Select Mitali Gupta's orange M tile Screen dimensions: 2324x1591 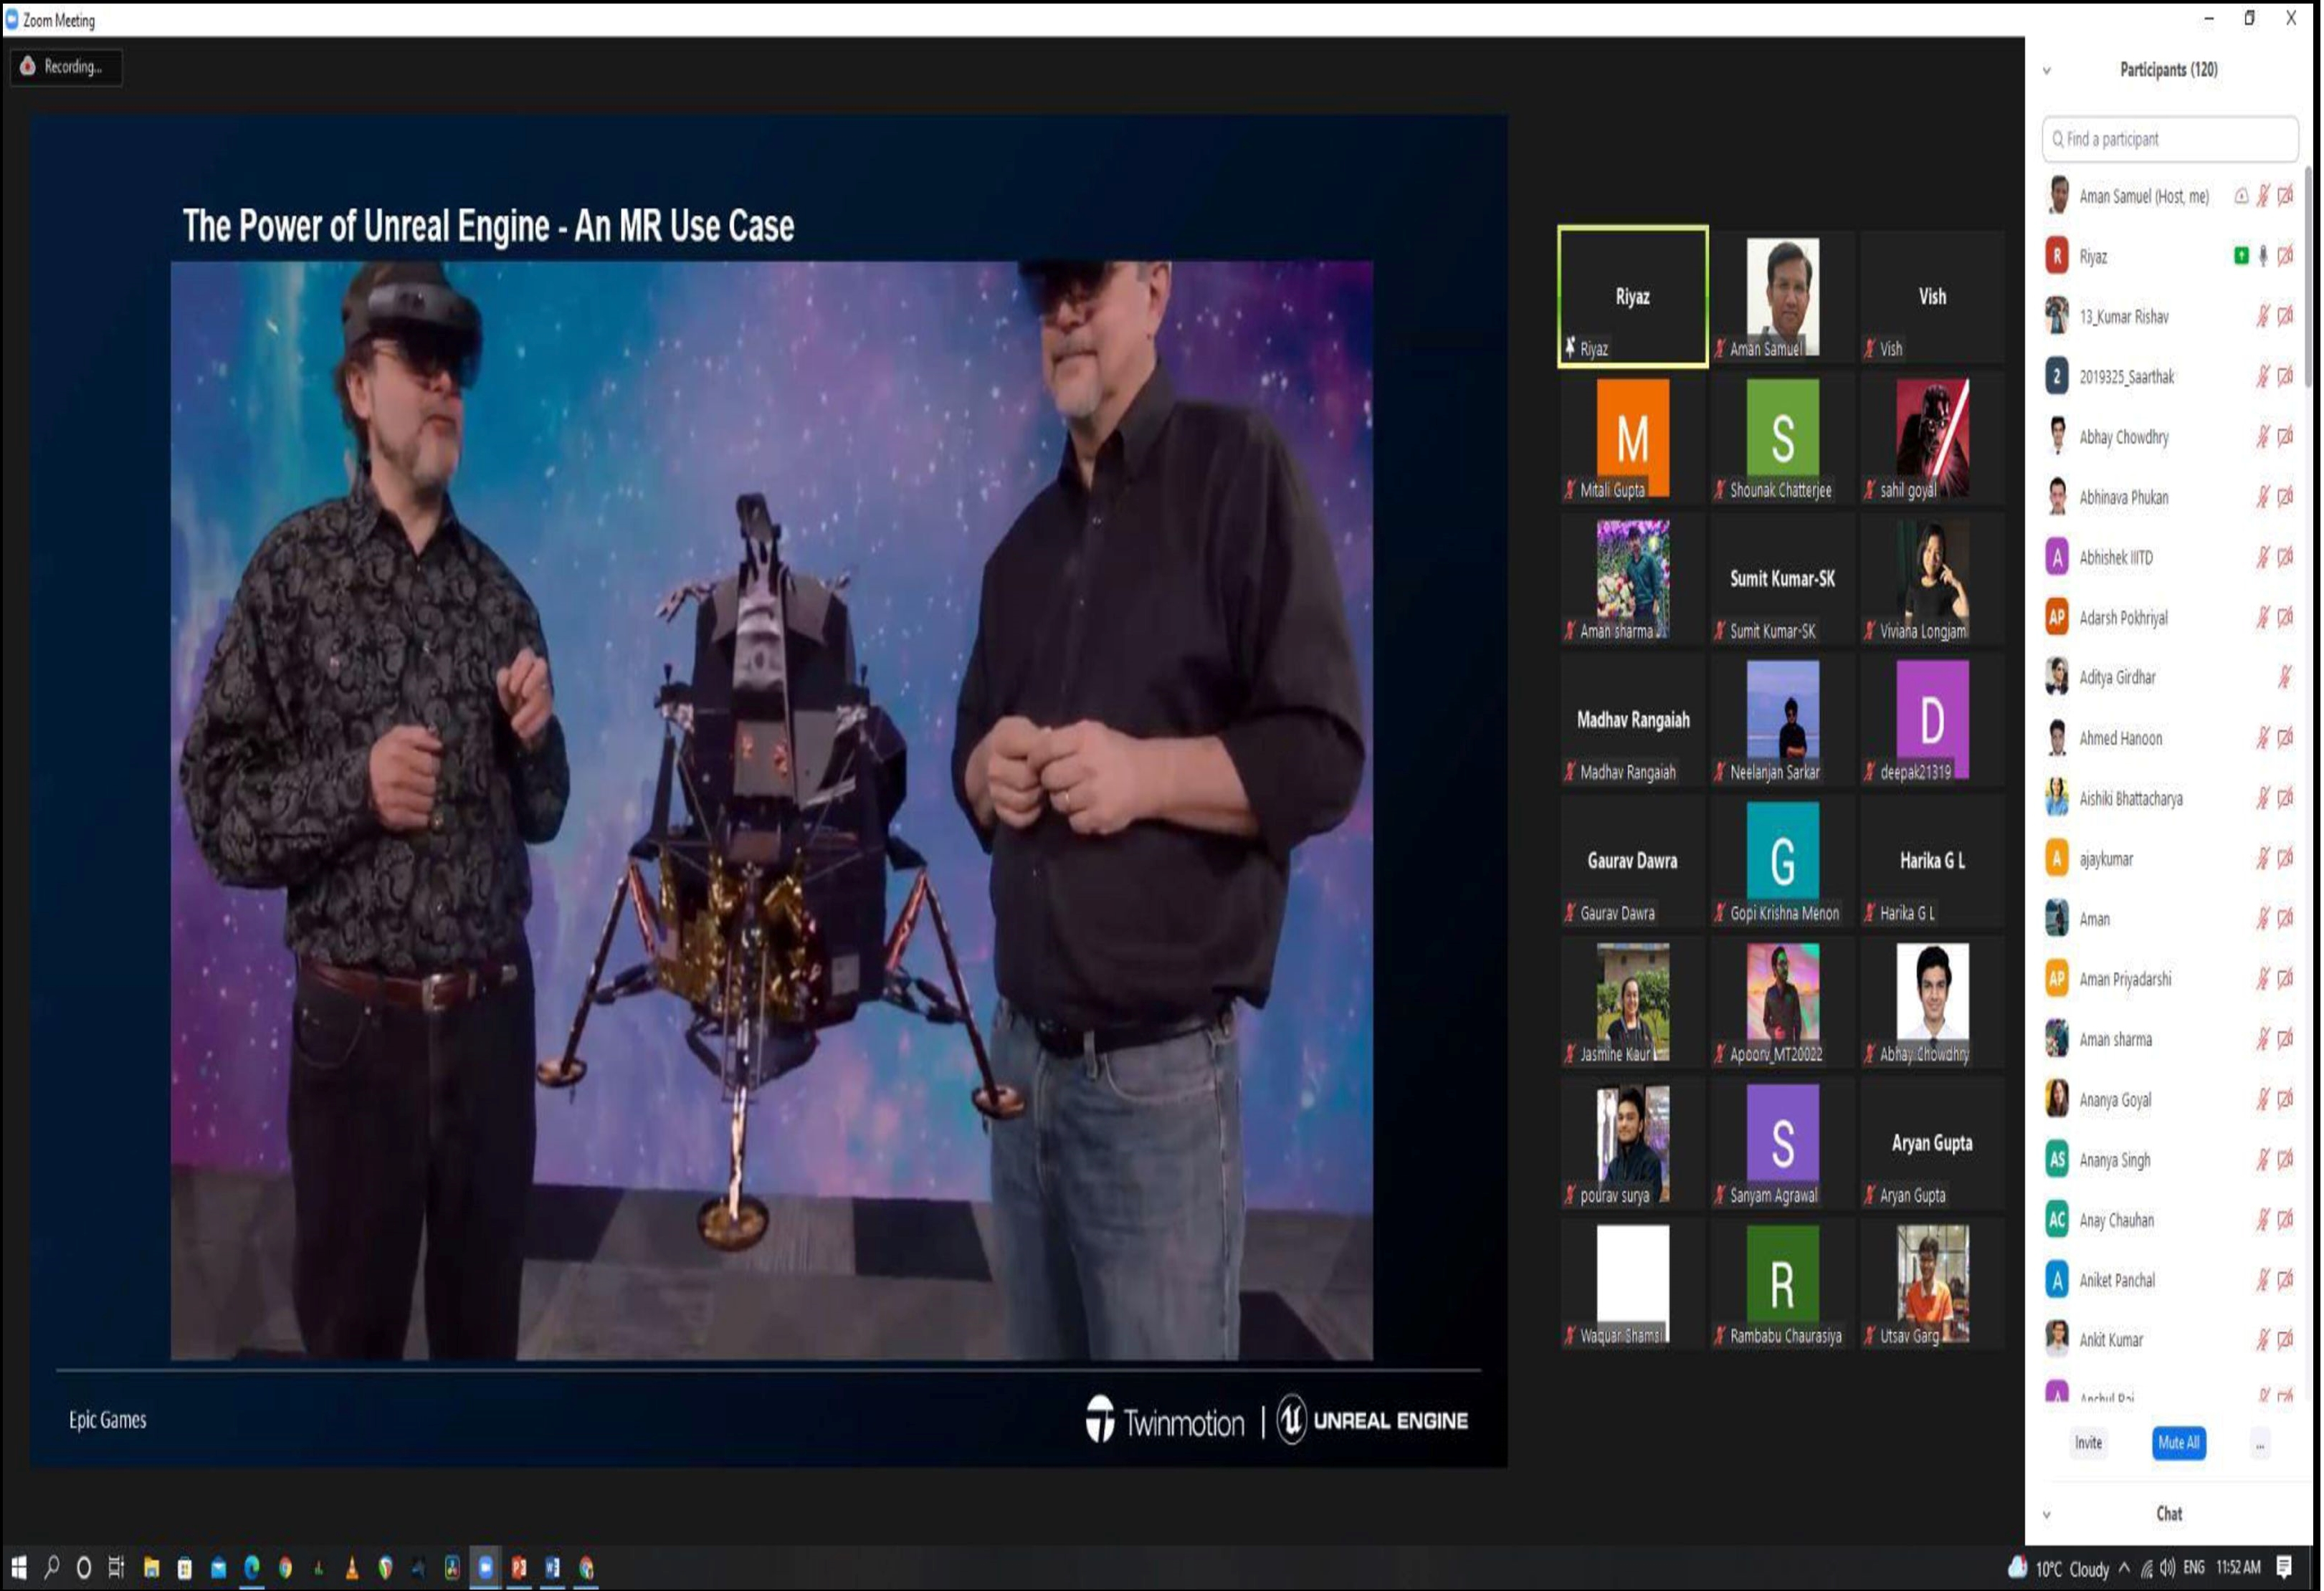point(1633,438)
